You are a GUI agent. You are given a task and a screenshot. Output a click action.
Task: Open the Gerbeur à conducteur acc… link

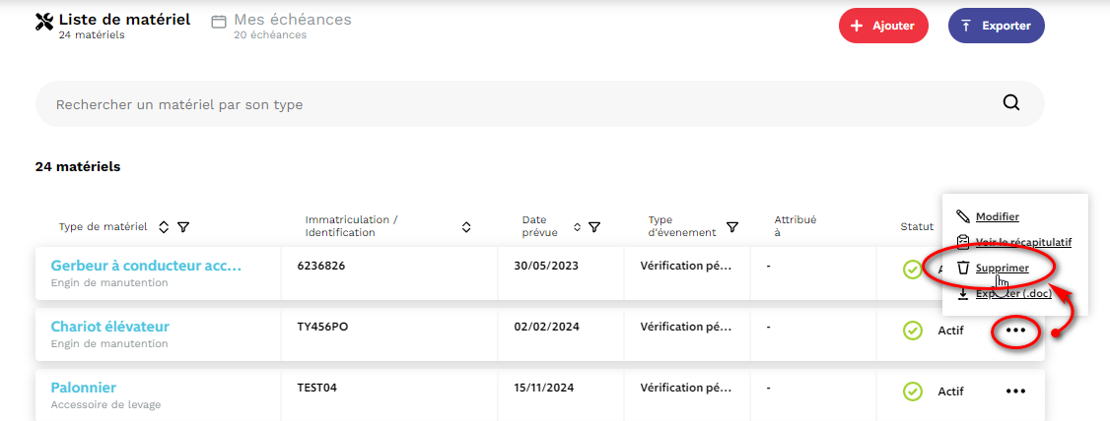146,266
